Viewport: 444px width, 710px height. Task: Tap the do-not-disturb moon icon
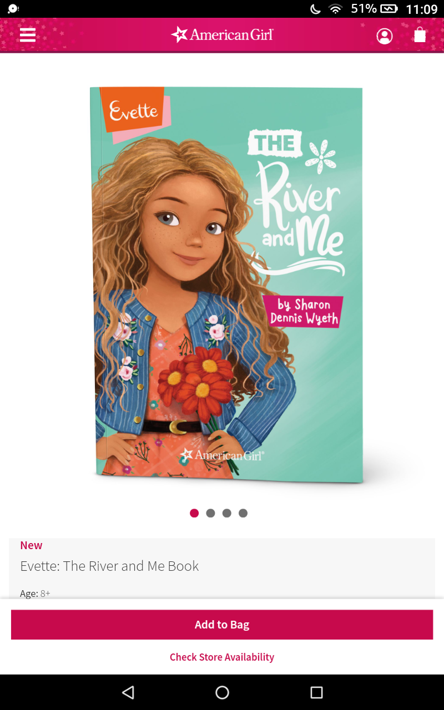pos(315,9)
